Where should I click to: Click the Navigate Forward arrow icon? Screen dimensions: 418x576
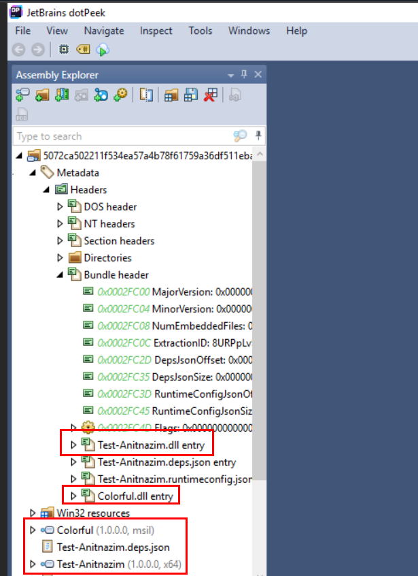38,49
